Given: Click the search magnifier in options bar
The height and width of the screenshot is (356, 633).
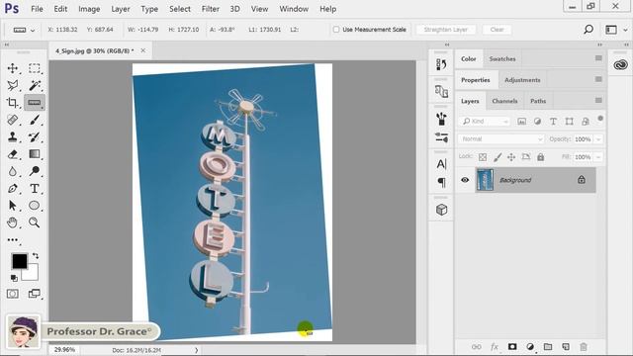Looking at the screenshot, I should point(588,29).
